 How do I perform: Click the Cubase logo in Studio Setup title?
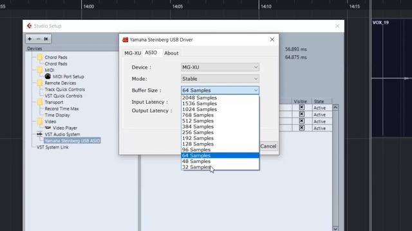coord(29,26)
